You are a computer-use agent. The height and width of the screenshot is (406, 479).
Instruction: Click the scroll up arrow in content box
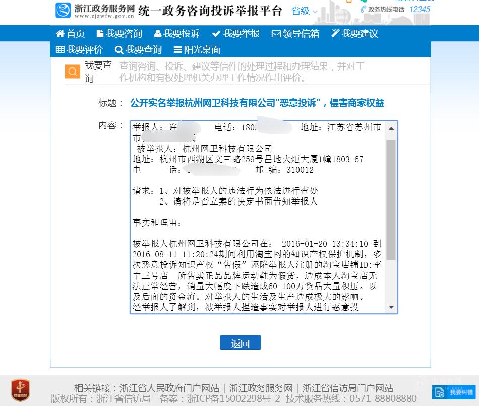[x=391, y=128]
